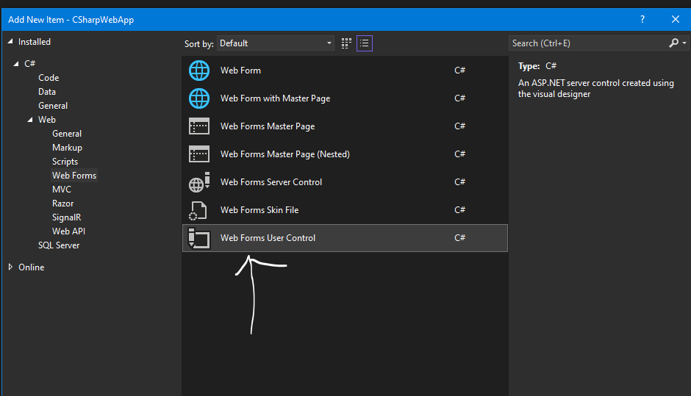Expand the Online node

tap(10, 267)
